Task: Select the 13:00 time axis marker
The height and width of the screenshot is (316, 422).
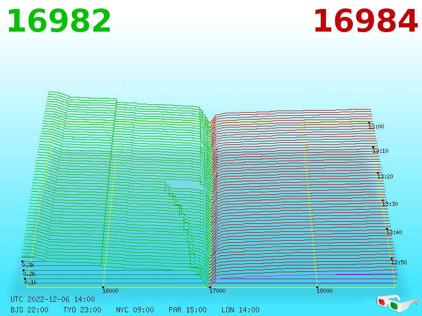Action: tap(376, 126)
